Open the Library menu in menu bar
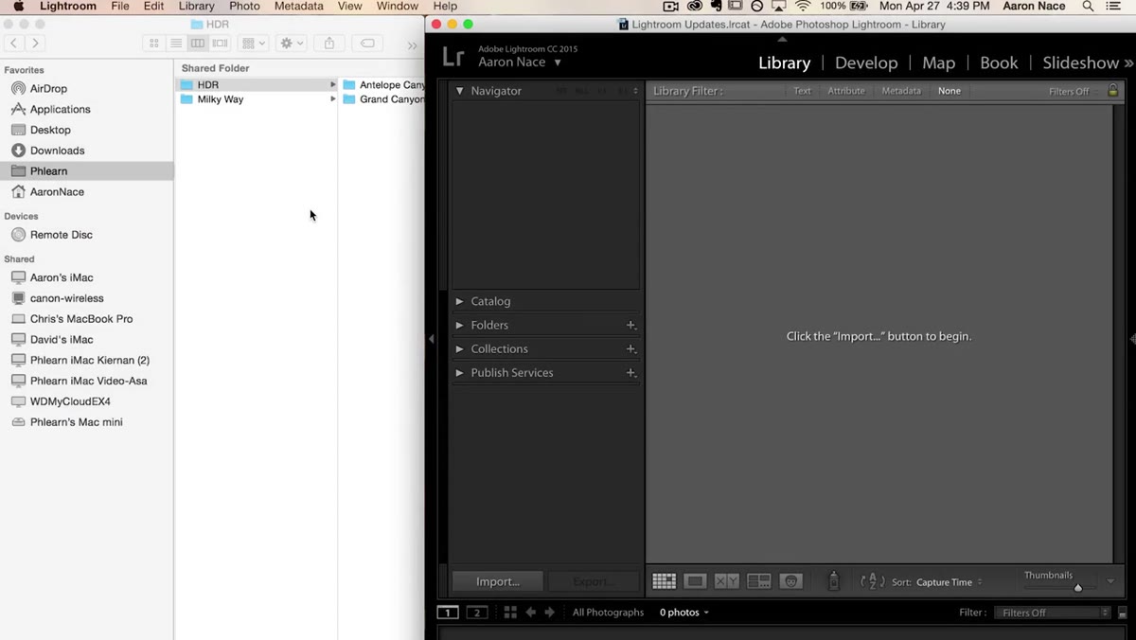Screen dimensions: 1136x640 (196, 7)
